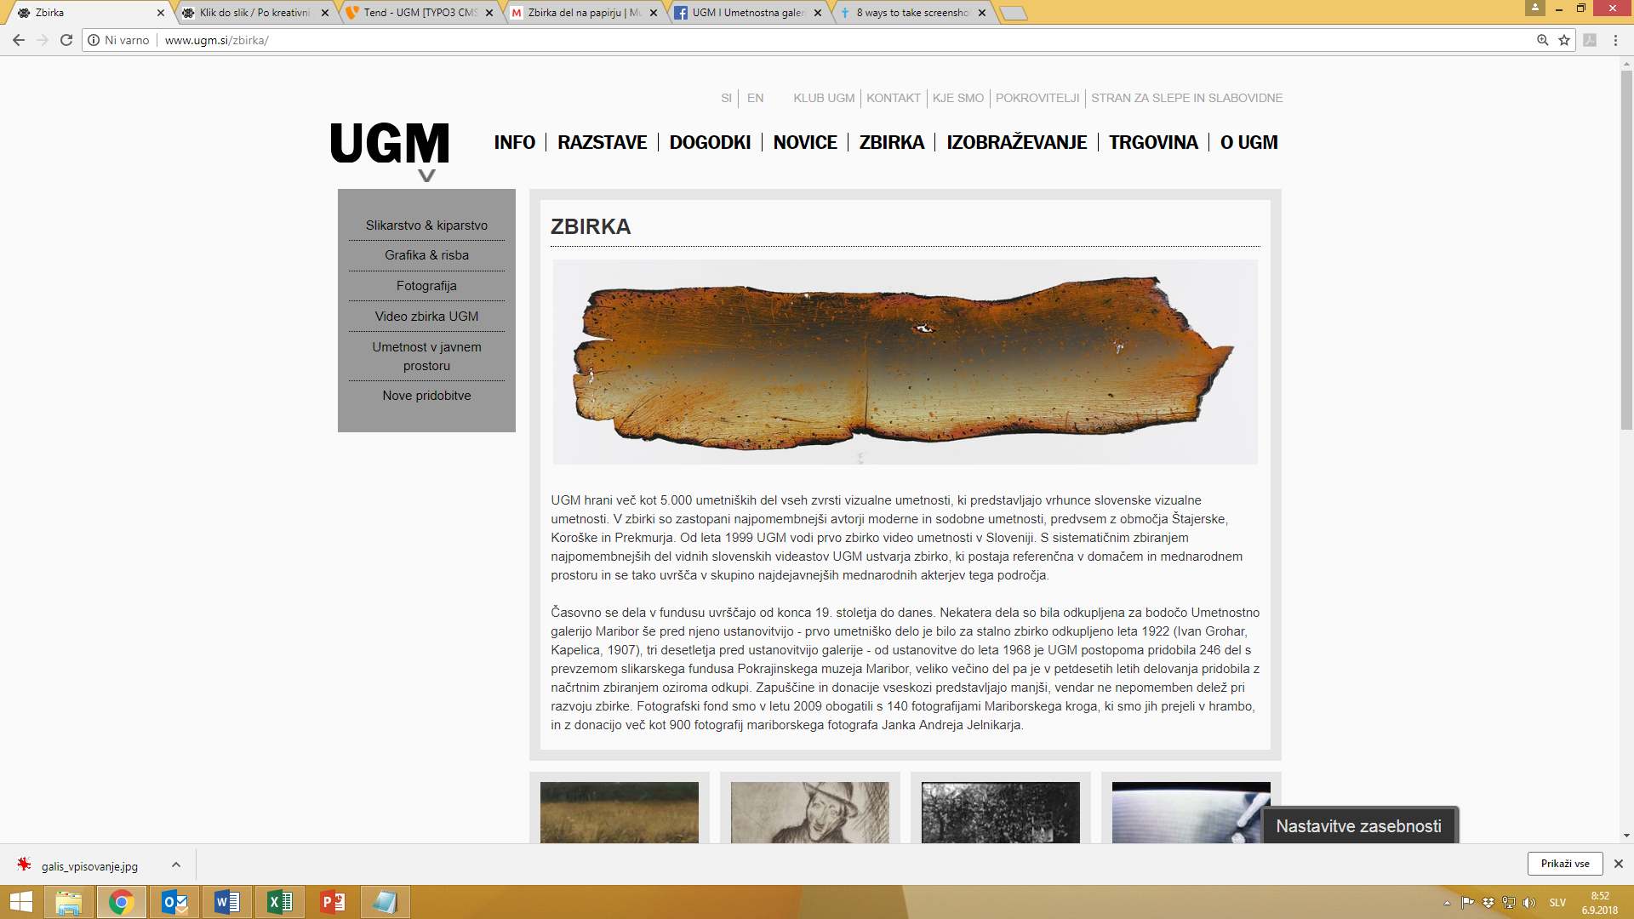Open the KLUB UGM link
Screen dimensions: 1634x919
point(824,98)
